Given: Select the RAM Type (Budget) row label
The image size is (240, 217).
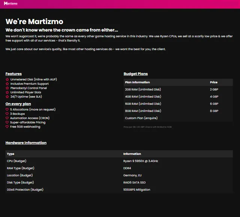Looking at the screenshot, I should [x=21, y=168].
